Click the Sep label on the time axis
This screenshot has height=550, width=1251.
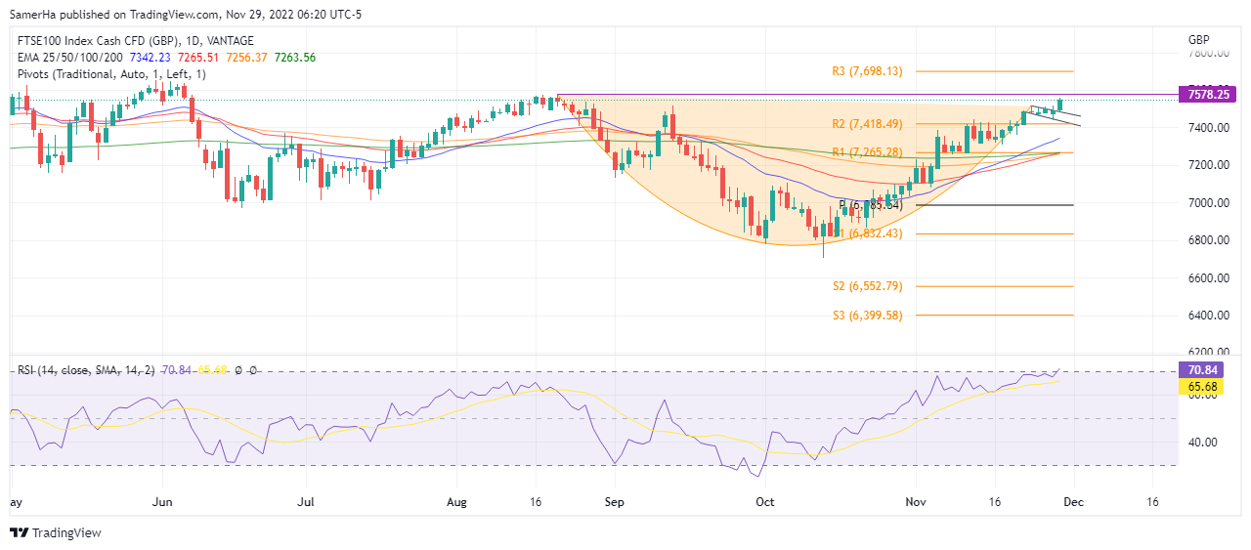pyautogui.click(x=614, y=502)
